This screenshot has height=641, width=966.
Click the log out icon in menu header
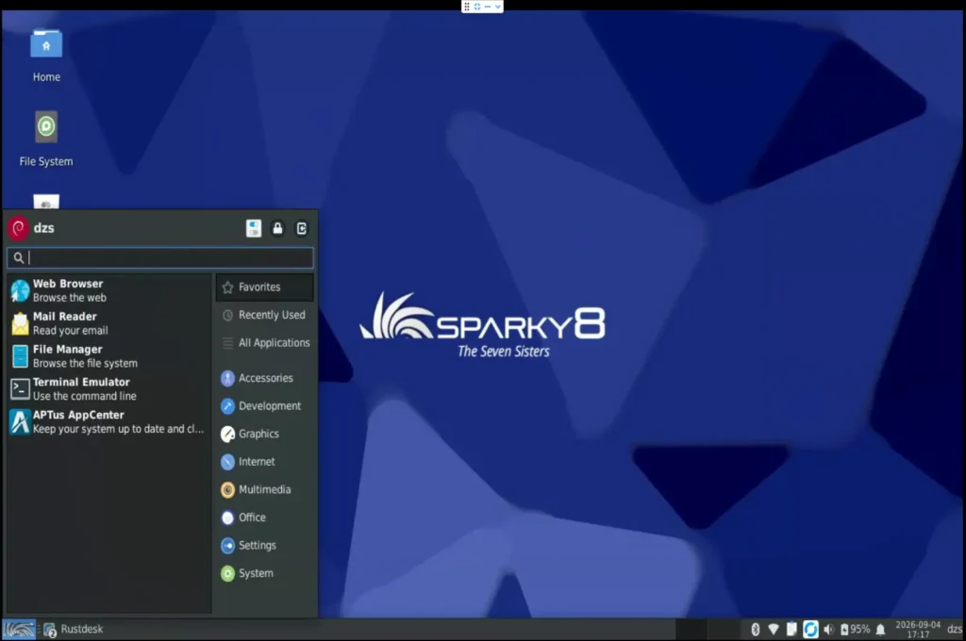click(301, 228)
